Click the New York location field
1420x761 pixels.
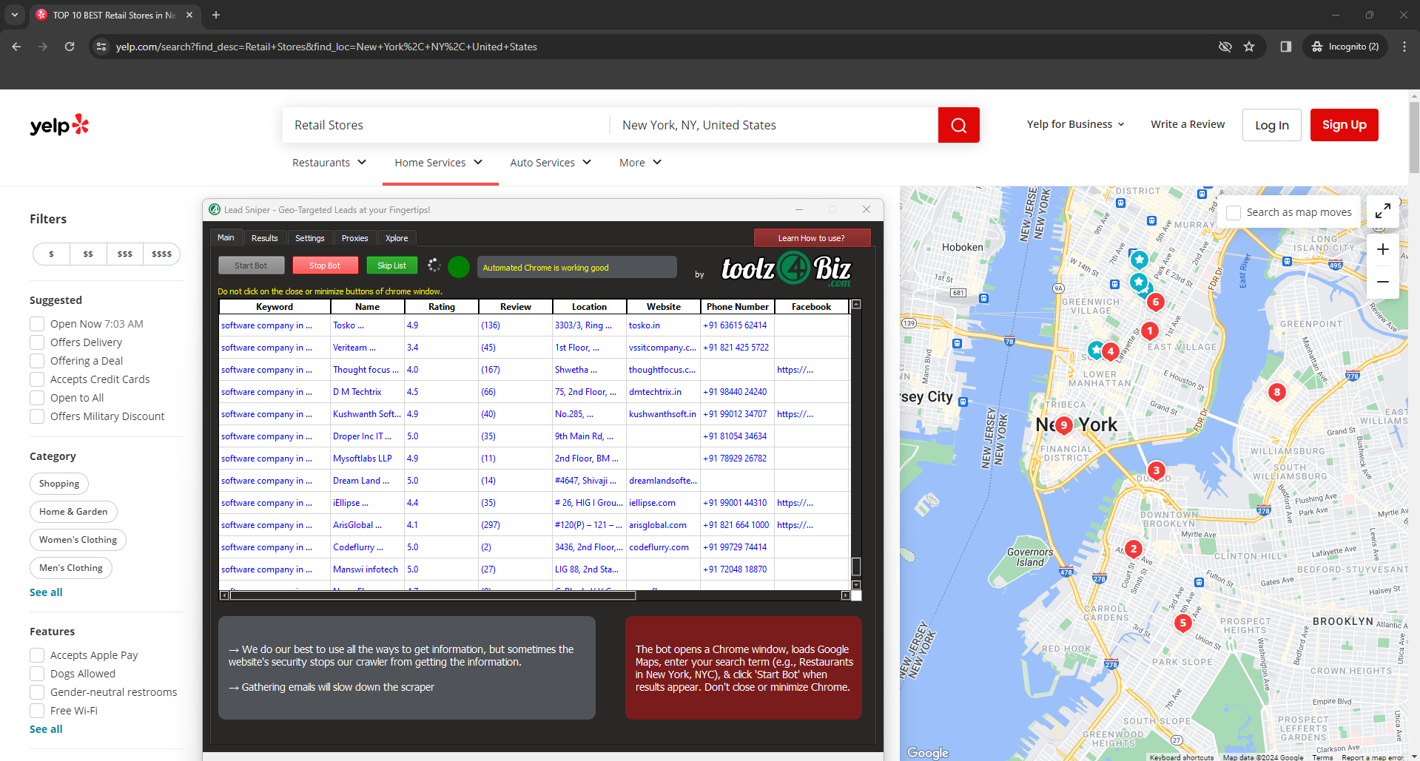click(x=774, y=125)
